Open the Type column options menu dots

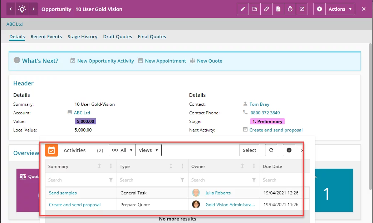(x=182, y=166)
